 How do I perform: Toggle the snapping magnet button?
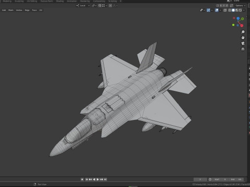99,6
